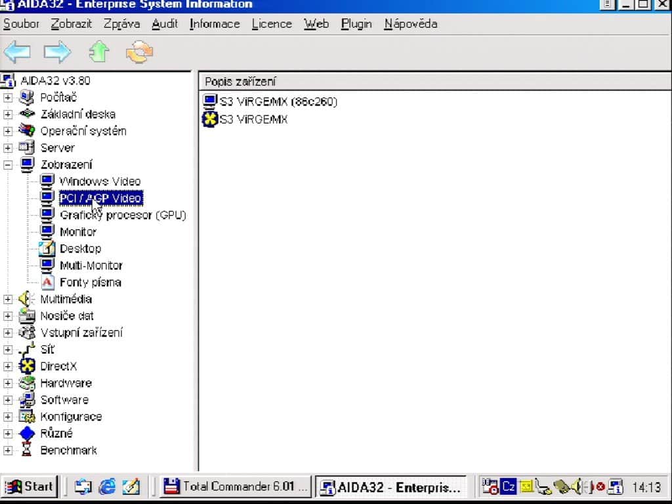Click the Konfigurace icon in tree
Viewport: 672px width, 504px height.
pyautogui.click(x=27, y=416)
